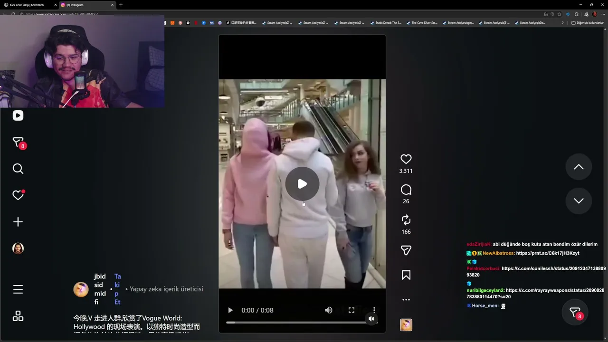Go to the previous reel
Viewport: 608px width, 342px height.
click(x=579, y=167)
